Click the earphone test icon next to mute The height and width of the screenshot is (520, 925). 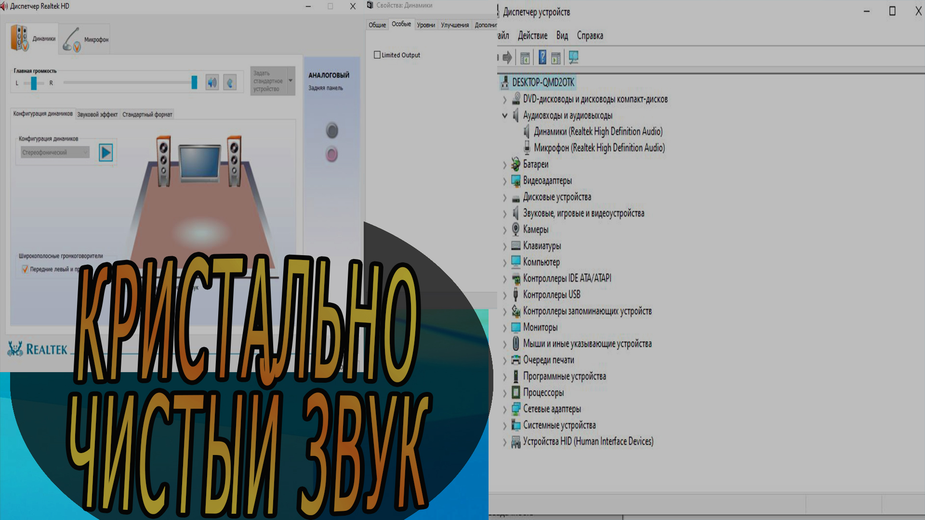coord(230,82)
